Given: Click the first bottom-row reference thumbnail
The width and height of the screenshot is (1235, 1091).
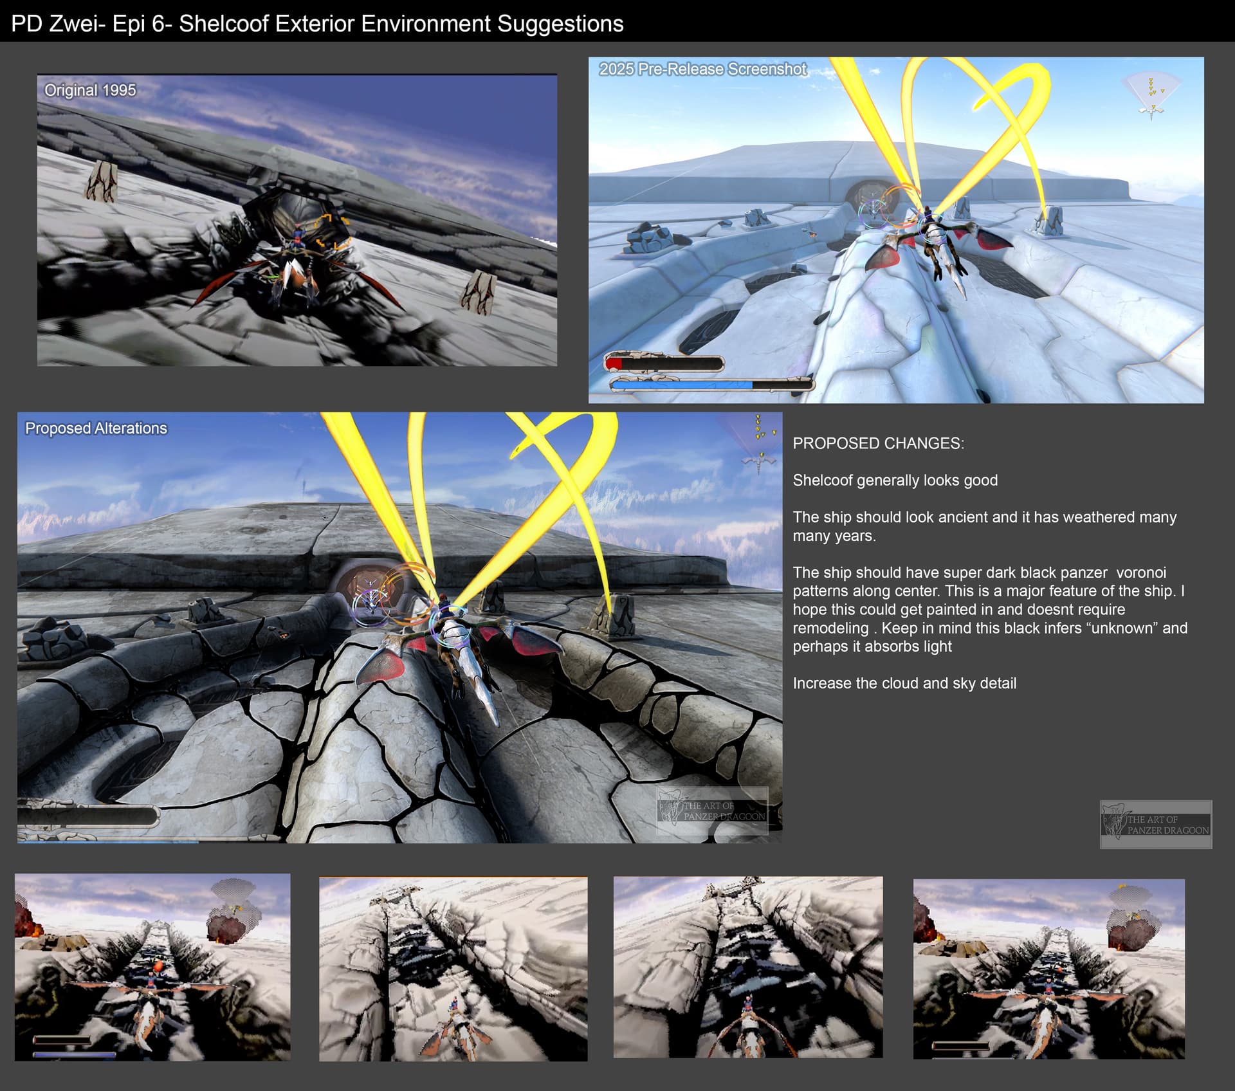Looking at the screenshot, I should tap(152, 967).
